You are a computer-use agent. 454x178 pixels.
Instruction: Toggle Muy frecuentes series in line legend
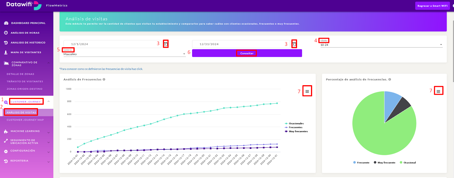click(296, 131)
